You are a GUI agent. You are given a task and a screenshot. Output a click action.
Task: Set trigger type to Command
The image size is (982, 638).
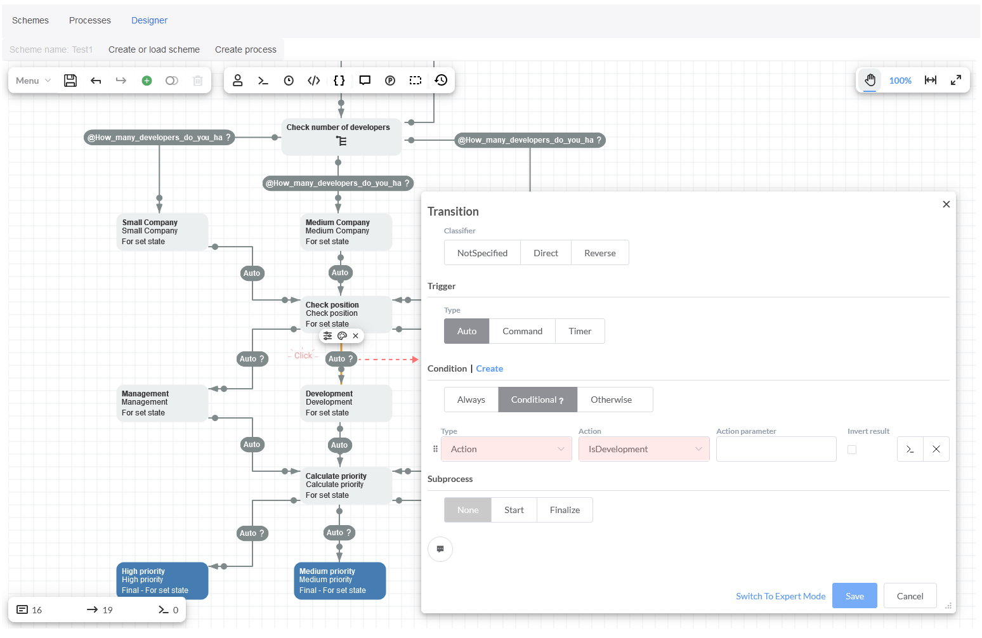click(523, 331)
